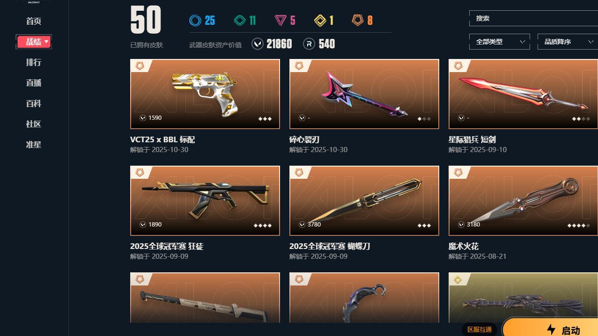The height and width of the screenshot is (336, 598).
Task: Click in the 搜索 search field
Action: click(x=533, y=18)
